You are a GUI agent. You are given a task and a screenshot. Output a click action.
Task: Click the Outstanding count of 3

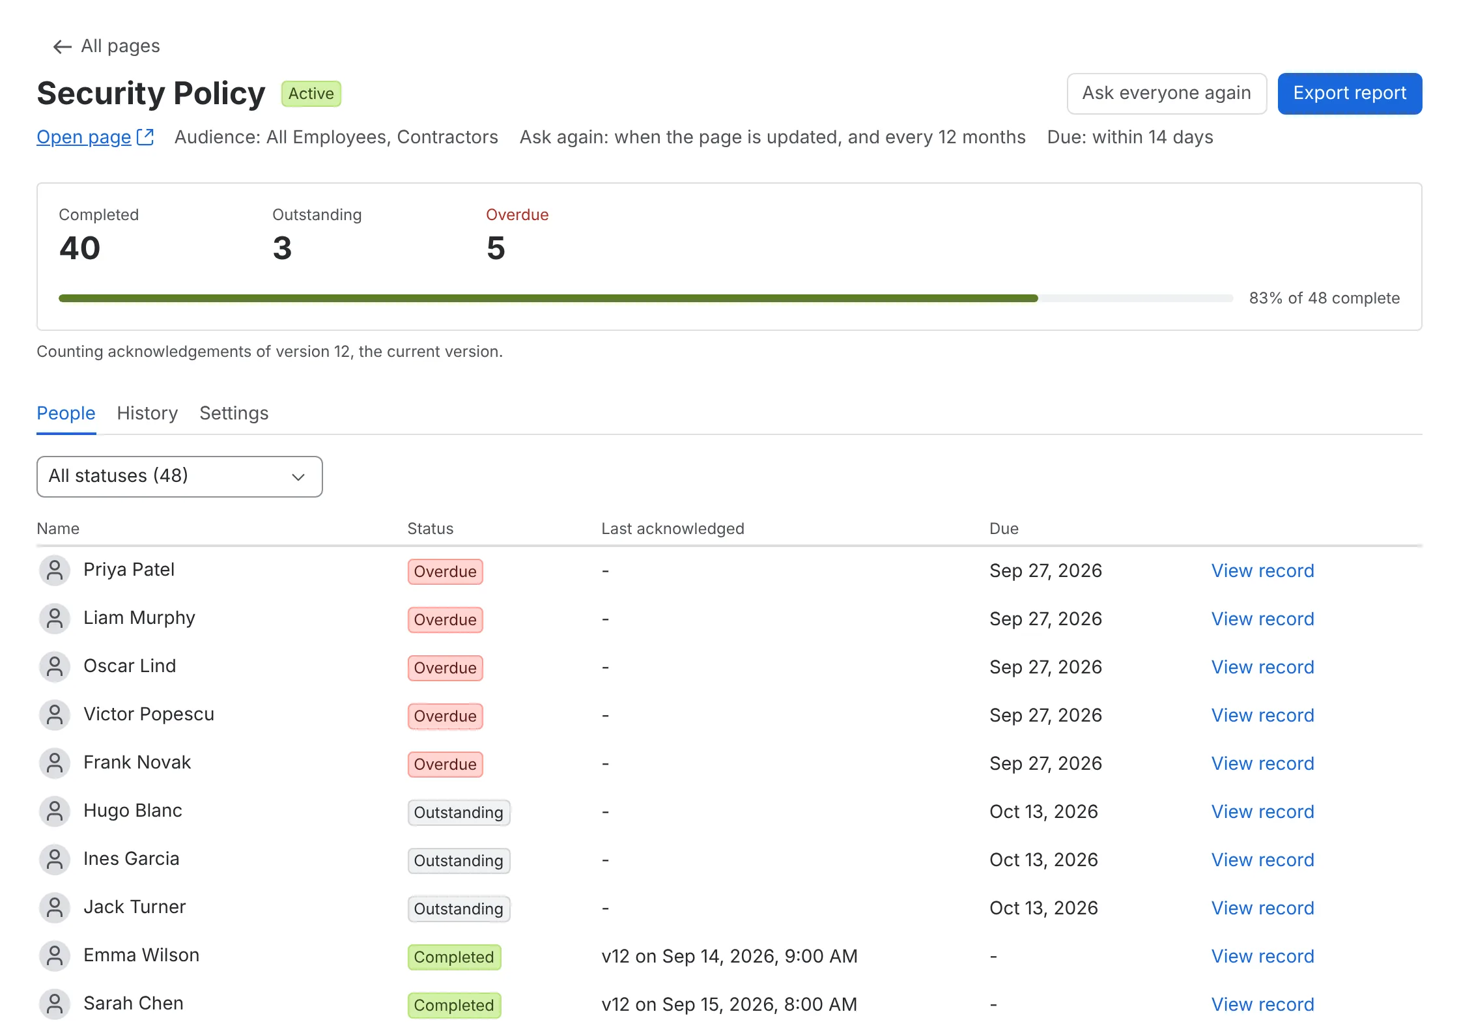point(282,248)
